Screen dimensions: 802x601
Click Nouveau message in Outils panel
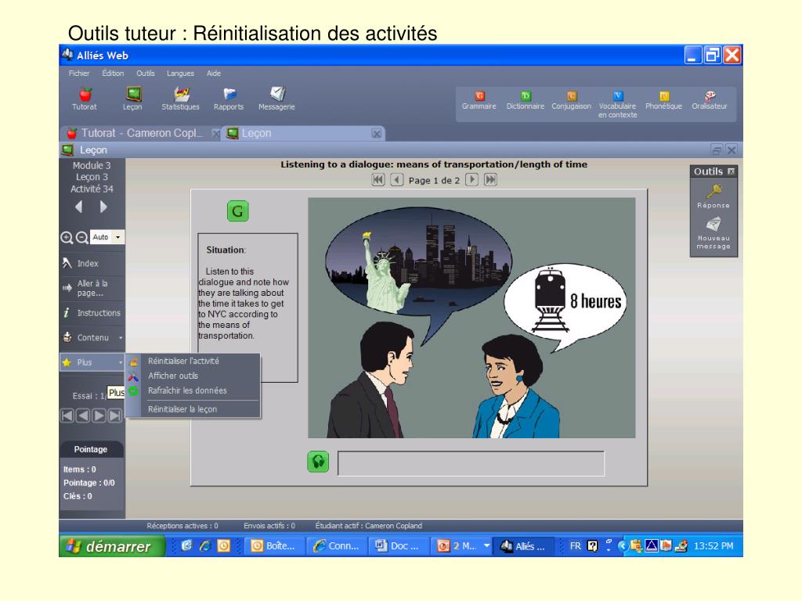(x=713, y=233)
